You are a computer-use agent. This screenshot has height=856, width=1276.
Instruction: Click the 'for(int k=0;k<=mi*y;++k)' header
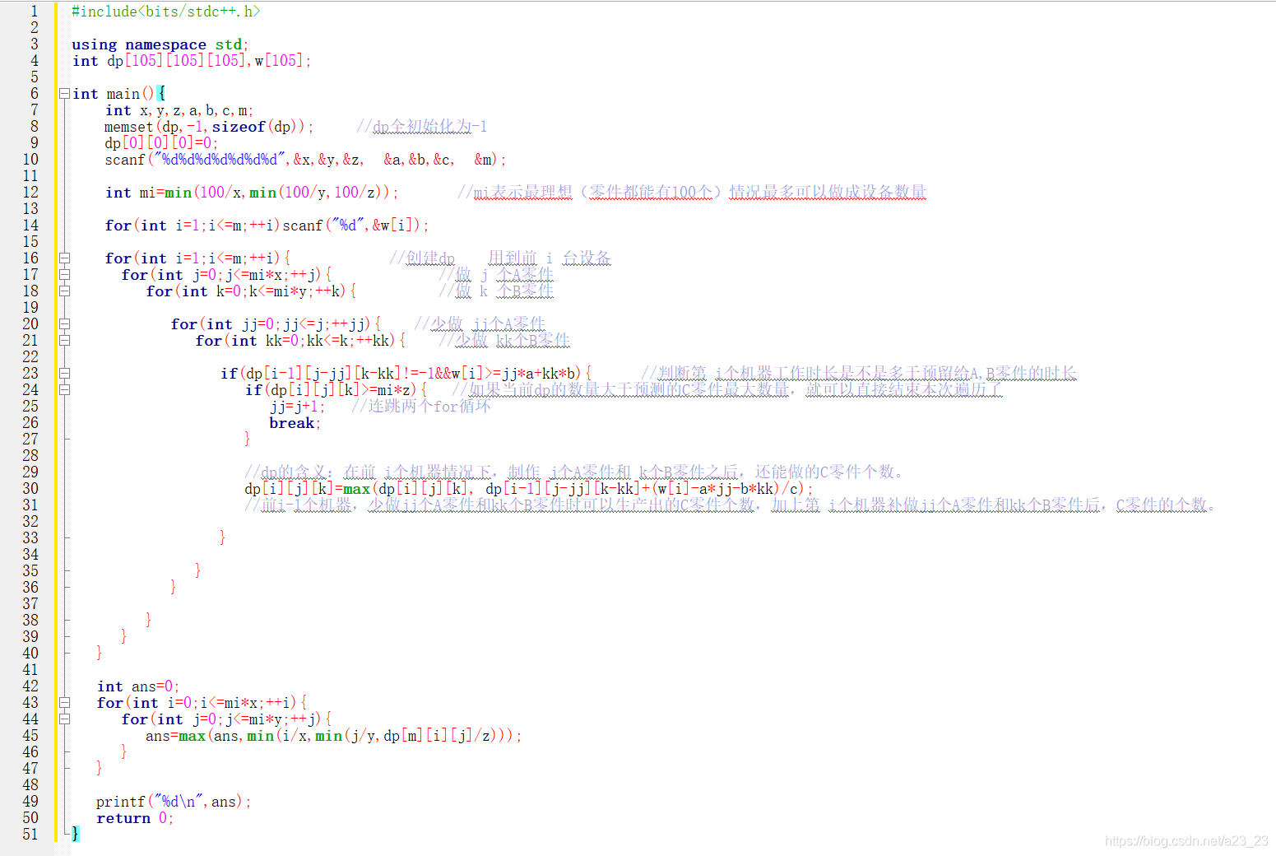[251, 291]
